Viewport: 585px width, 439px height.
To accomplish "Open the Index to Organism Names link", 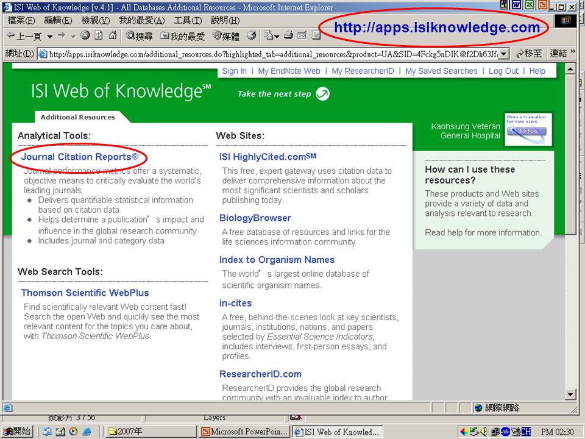I will click(x=277, y=260).
